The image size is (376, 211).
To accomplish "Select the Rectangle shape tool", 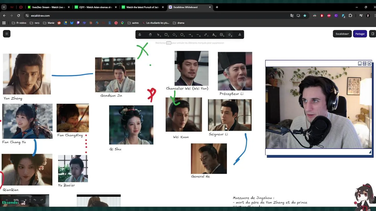I will [x=166, y=35].
